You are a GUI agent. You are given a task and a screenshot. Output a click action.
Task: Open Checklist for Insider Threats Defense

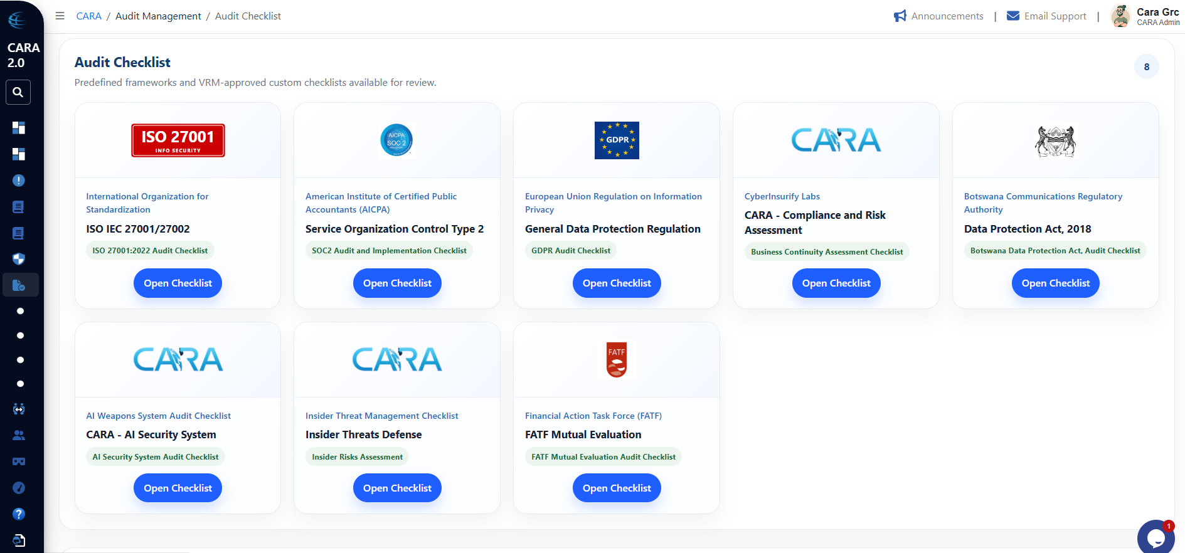pyautogui.click(x=397, y=488)
